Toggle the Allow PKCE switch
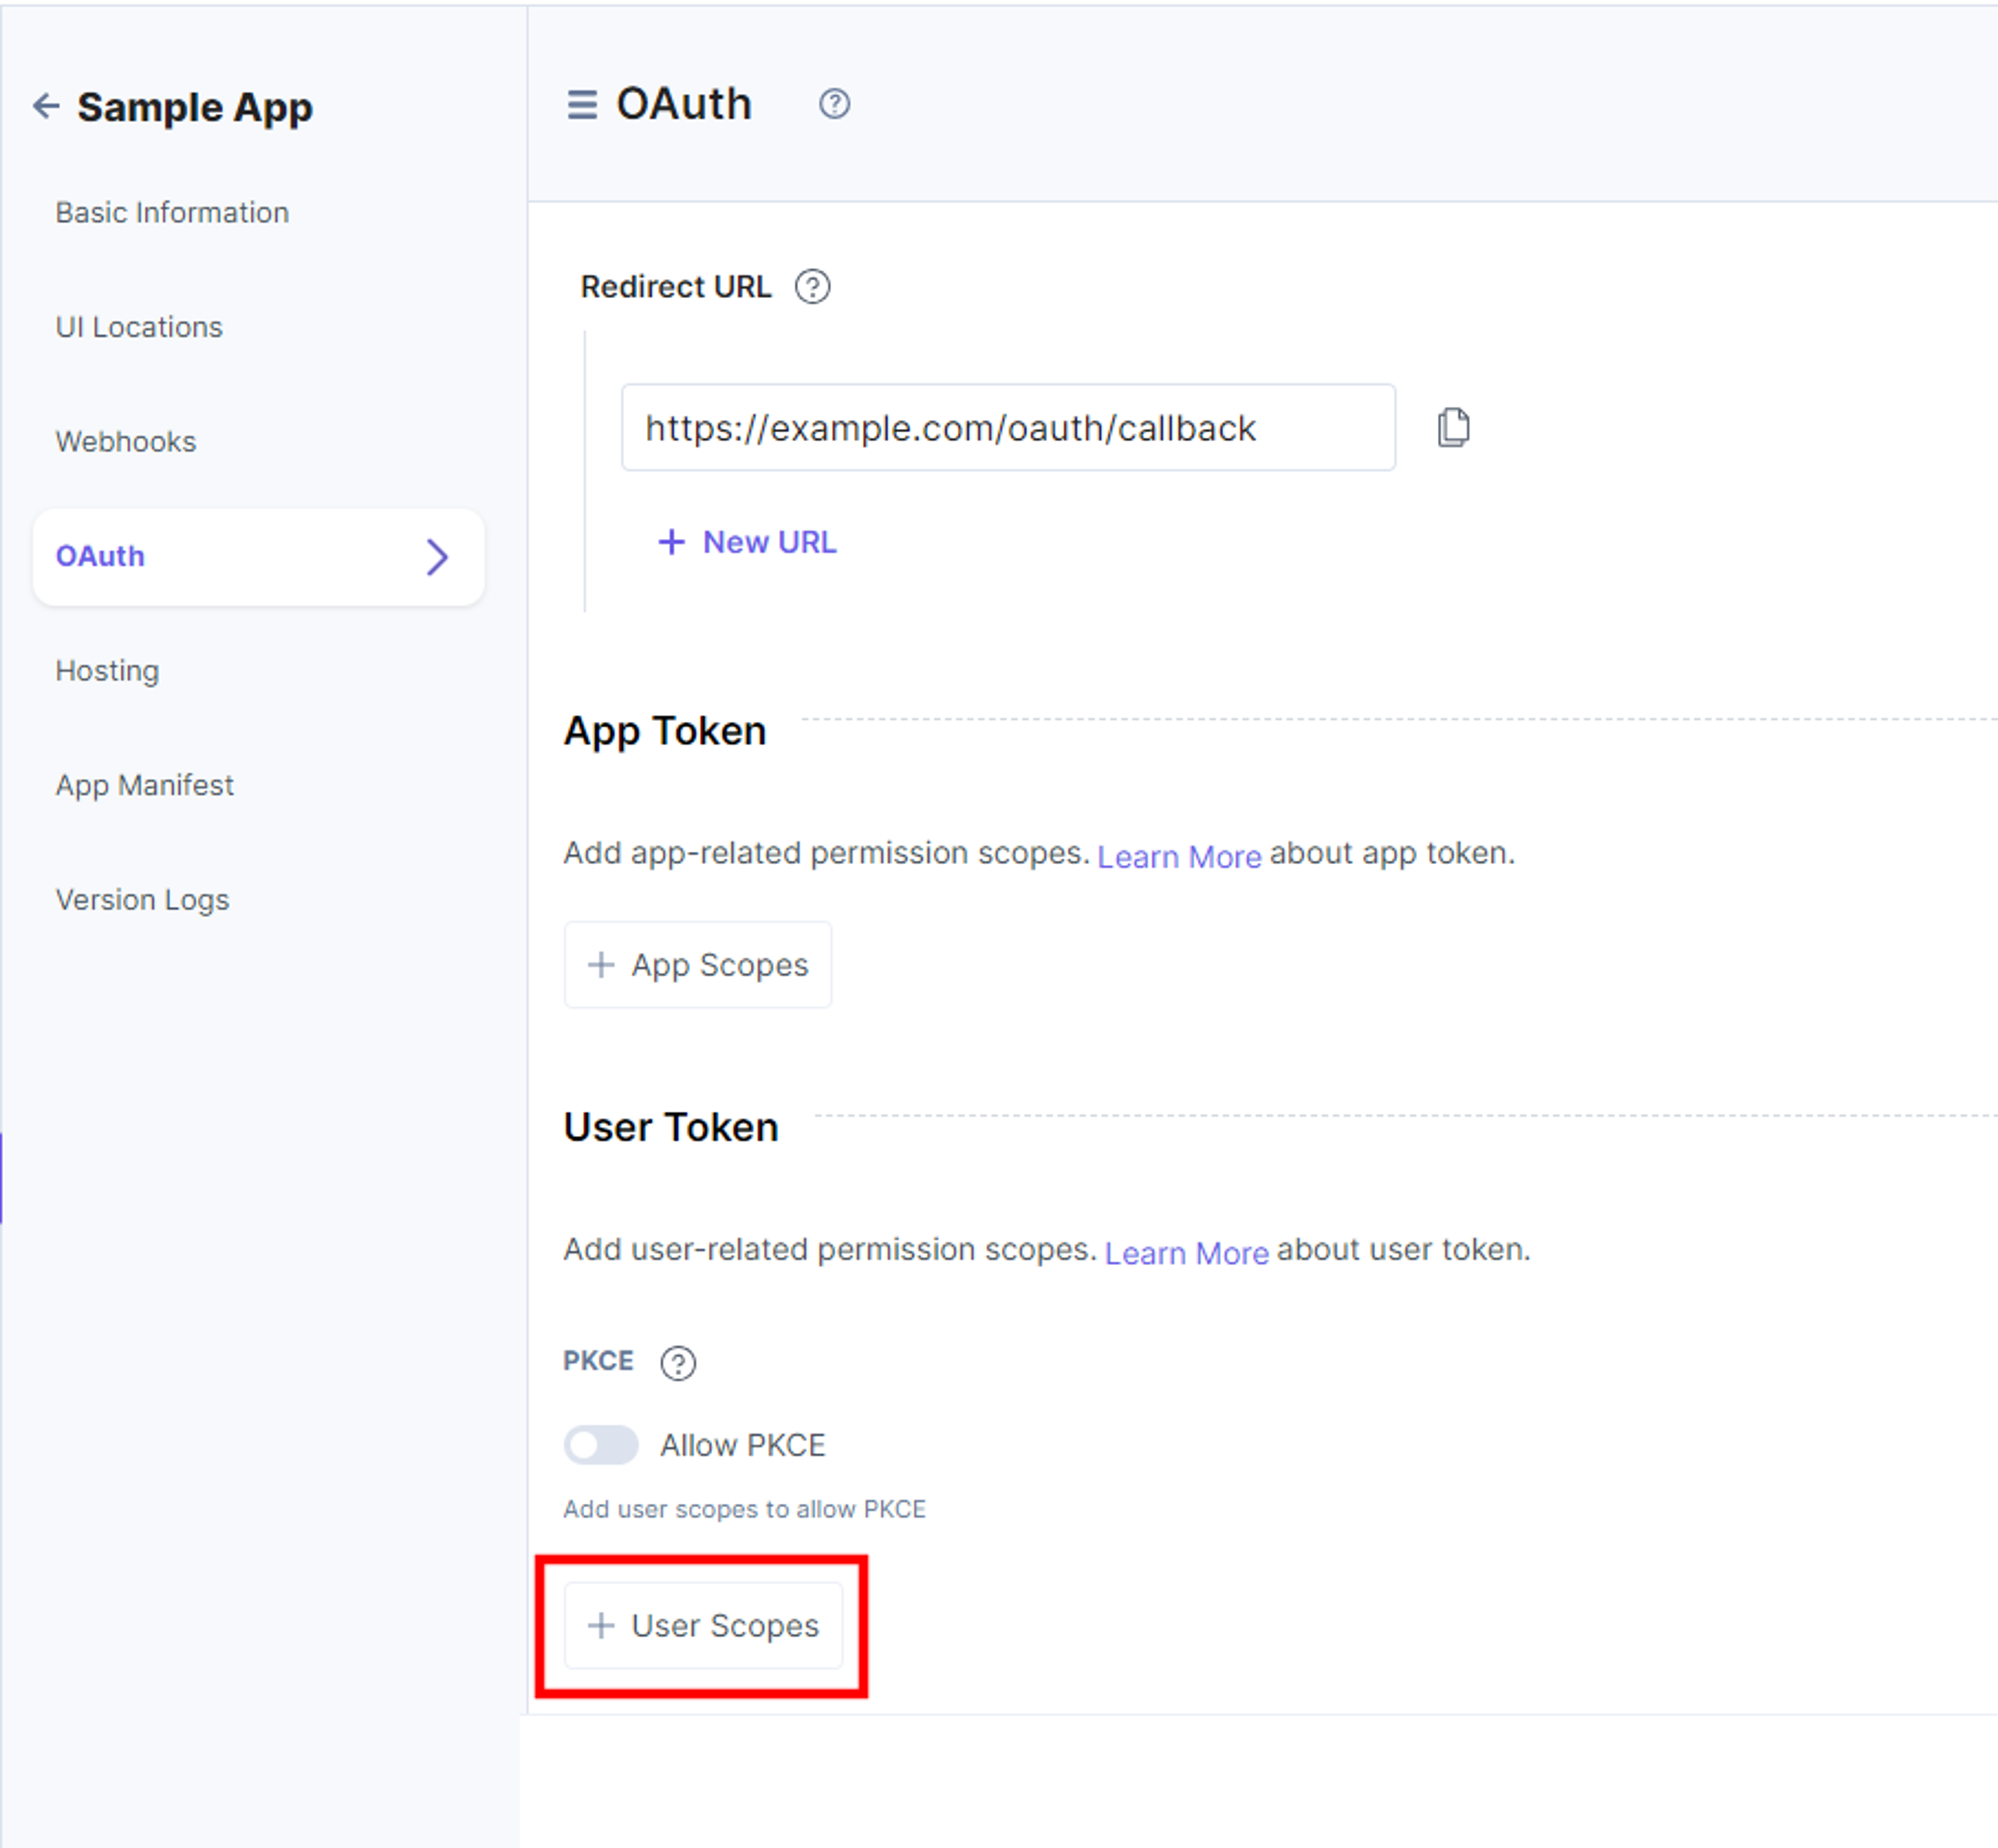1998x1848 pixels. 601,1445
